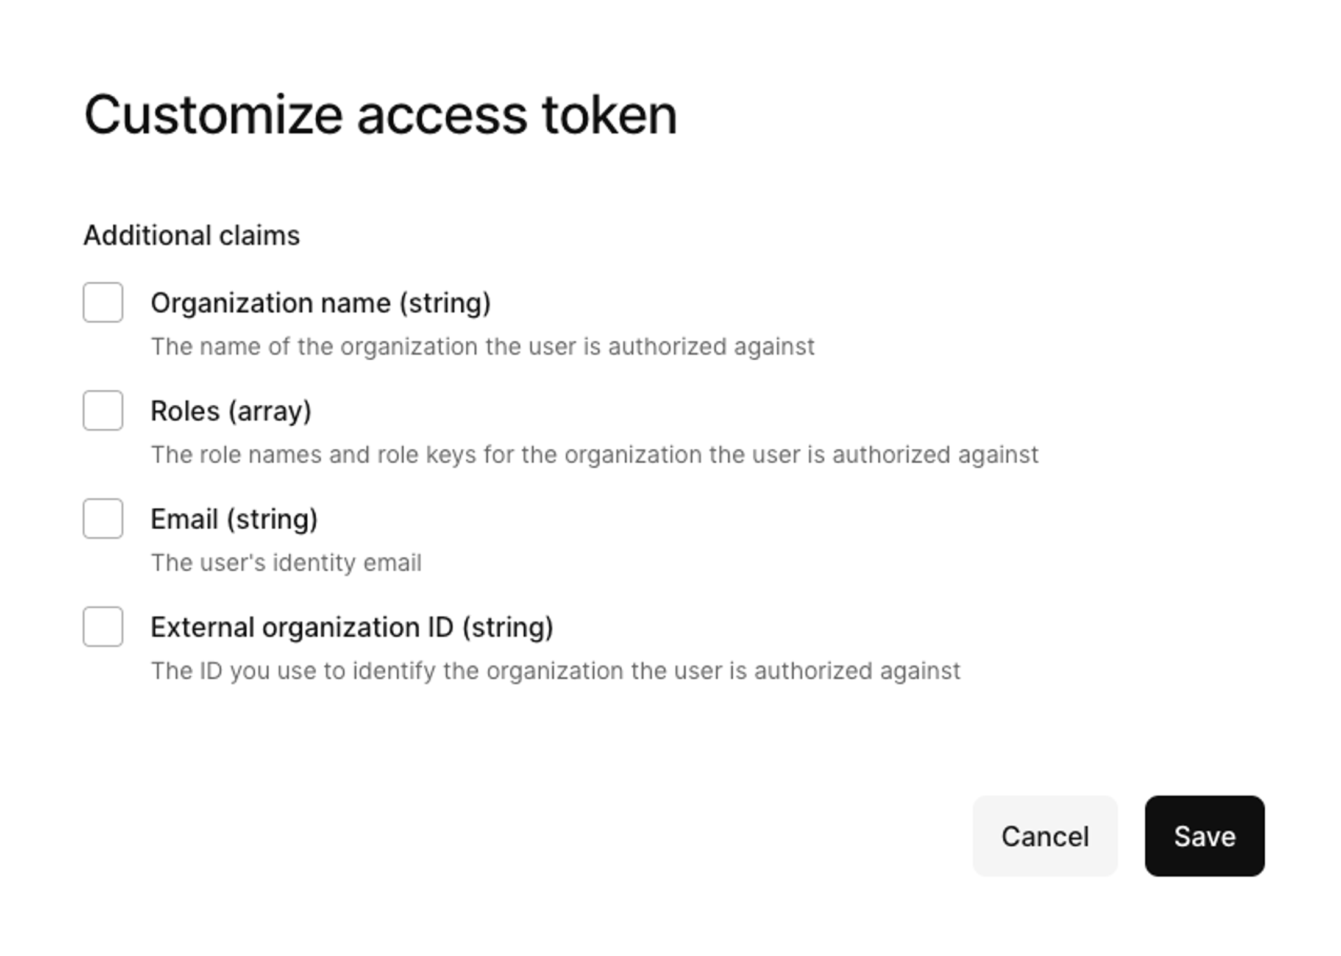
Task: Click the Customize access token title
Action: click(x=381, y=113)
